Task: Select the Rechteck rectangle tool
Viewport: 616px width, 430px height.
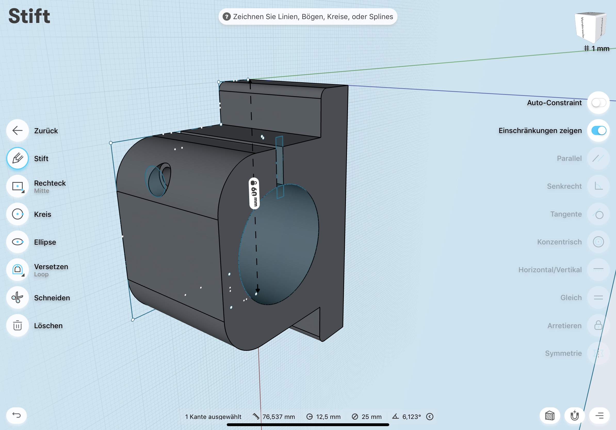Action: pos(18,186)
